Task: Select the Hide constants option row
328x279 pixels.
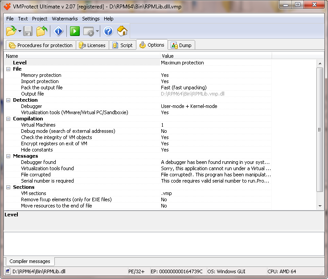Action: click(x=37, y=150)
